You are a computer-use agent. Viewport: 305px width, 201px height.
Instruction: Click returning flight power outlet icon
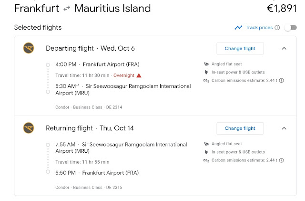[206, 152]
